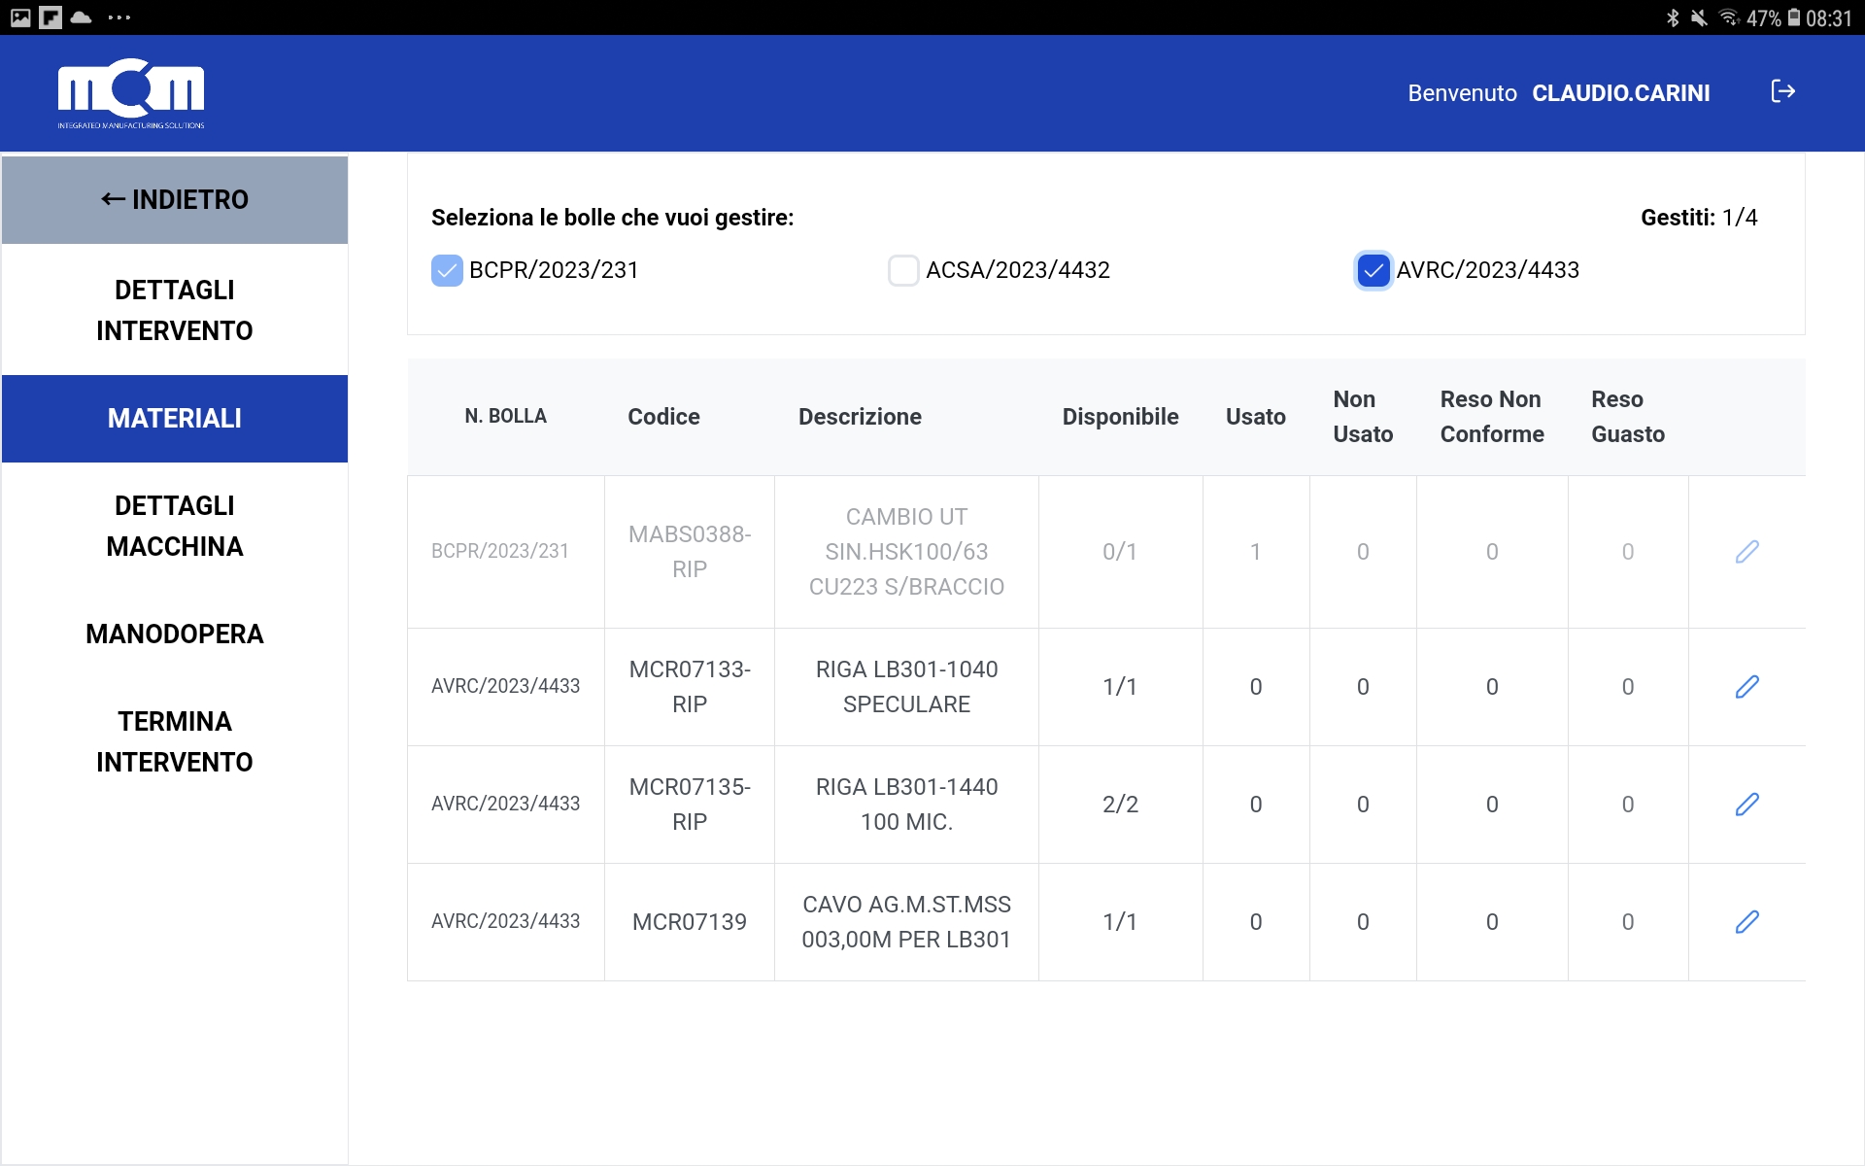1865x1166 pixels.
Task: Uncheck the AVRC/2023/4433 checkbox
Action: click(1373, 271)
